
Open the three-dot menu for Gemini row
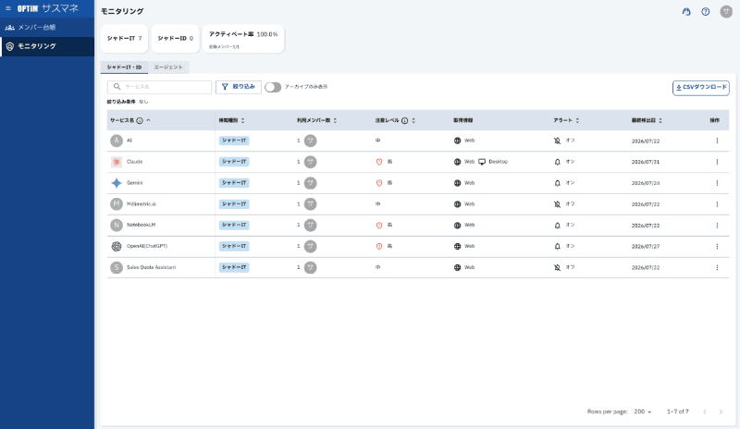pyautogui.click(x=717, y=183)
